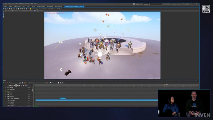Toggle visibility dot of 03_Orisa track
This screenshot has height=120, width=213.
pyautogui.click(x=8, y=104)
